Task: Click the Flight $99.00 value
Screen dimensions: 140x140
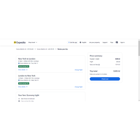Action: (x=118, y=62)
